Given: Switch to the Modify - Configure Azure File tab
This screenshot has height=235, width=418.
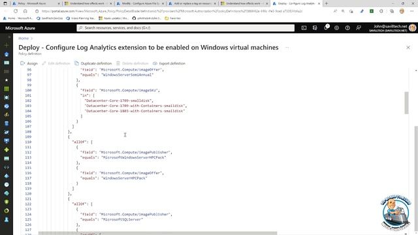Looking at the screenshot, I should pos(140,3).
